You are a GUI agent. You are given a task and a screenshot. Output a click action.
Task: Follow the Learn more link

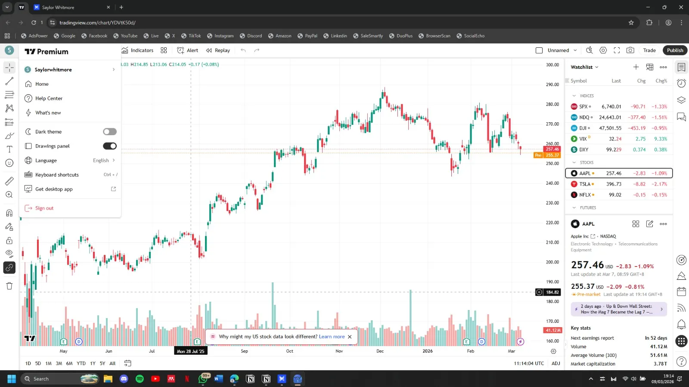[x=332, y=337]
